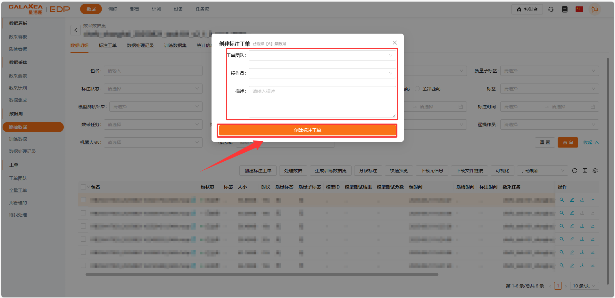Switch to the 标注工单 tab
The height and width of the screenshot is (298, 615).
click(x=107, y=45)
